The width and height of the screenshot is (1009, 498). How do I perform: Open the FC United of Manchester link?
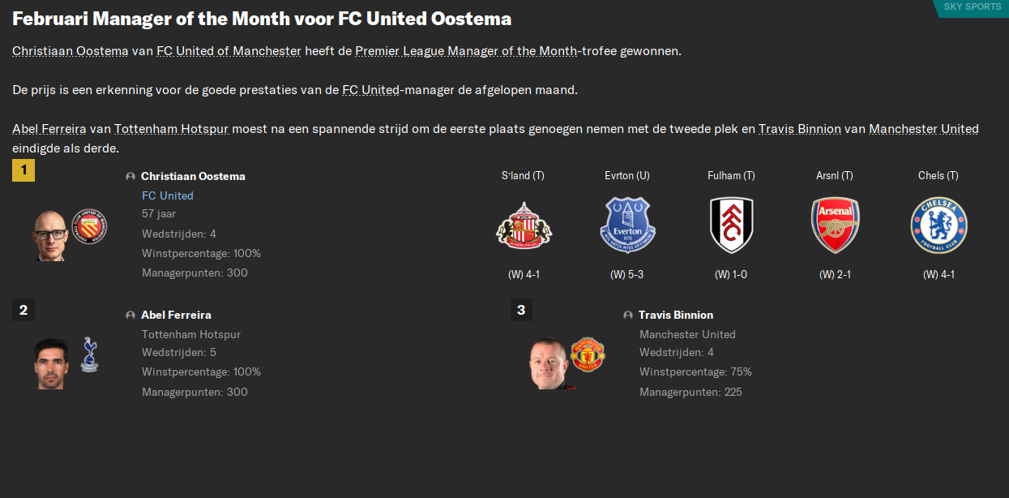click(x=229, y=51)
